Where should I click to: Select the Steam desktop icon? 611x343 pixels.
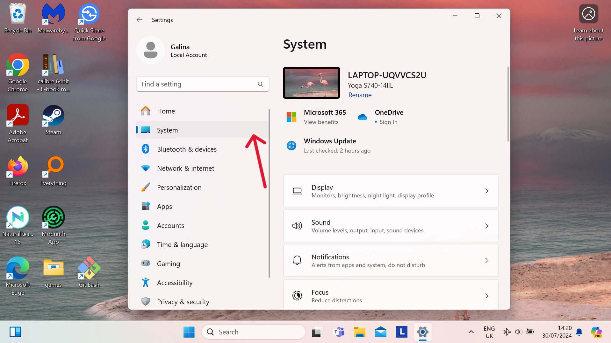point(53,120)
